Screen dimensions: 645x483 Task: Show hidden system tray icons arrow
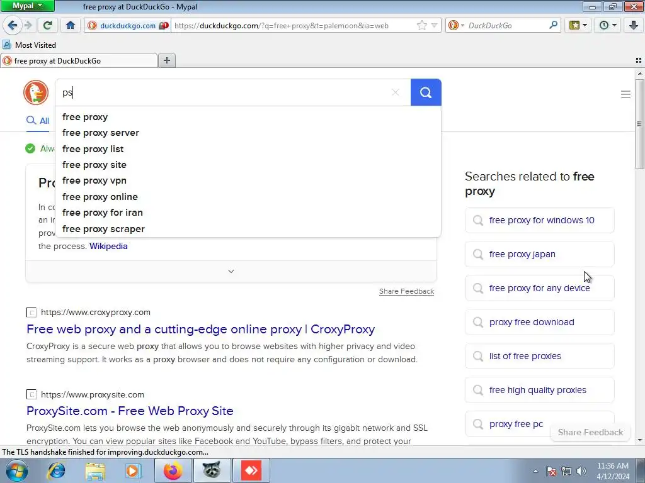(535, 471)
